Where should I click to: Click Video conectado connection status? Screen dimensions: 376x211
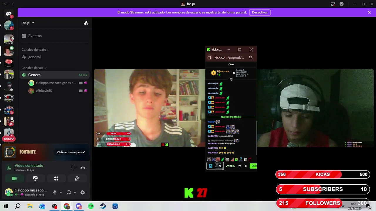tap(29, 166)
